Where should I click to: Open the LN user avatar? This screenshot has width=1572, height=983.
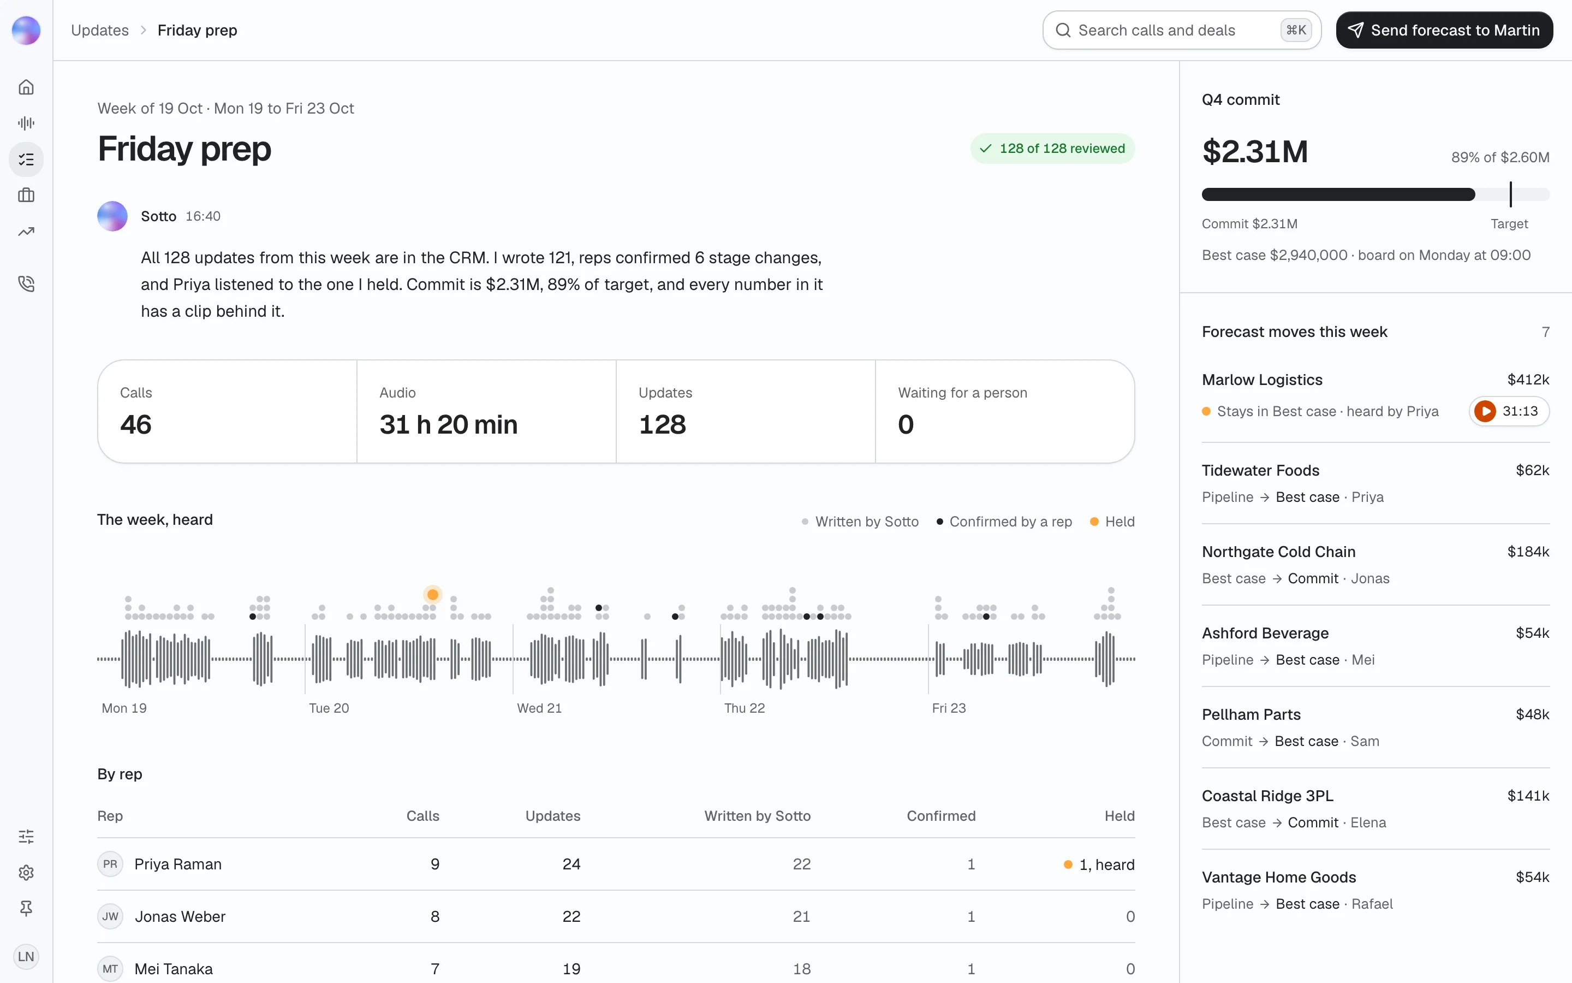(26, 956)
